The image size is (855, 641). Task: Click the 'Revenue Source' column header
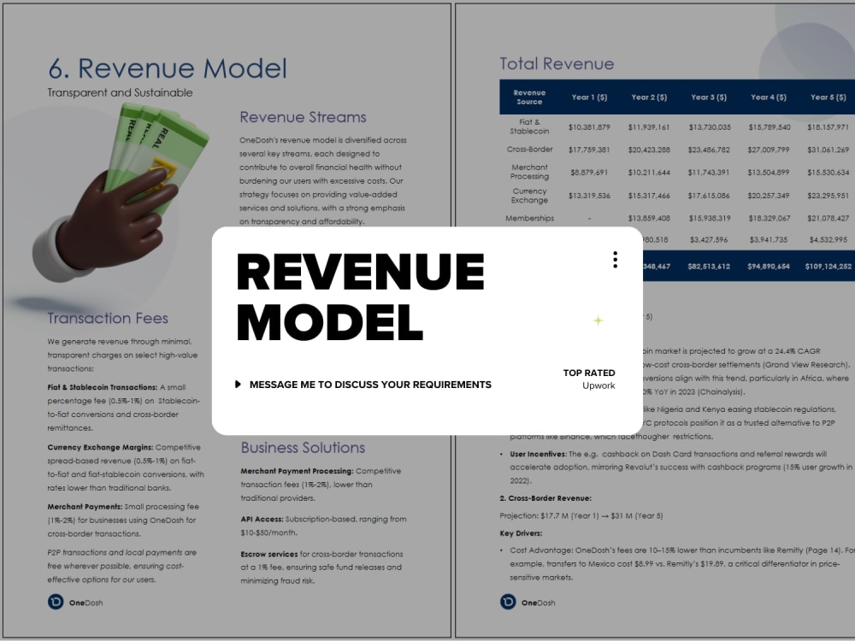529,97
